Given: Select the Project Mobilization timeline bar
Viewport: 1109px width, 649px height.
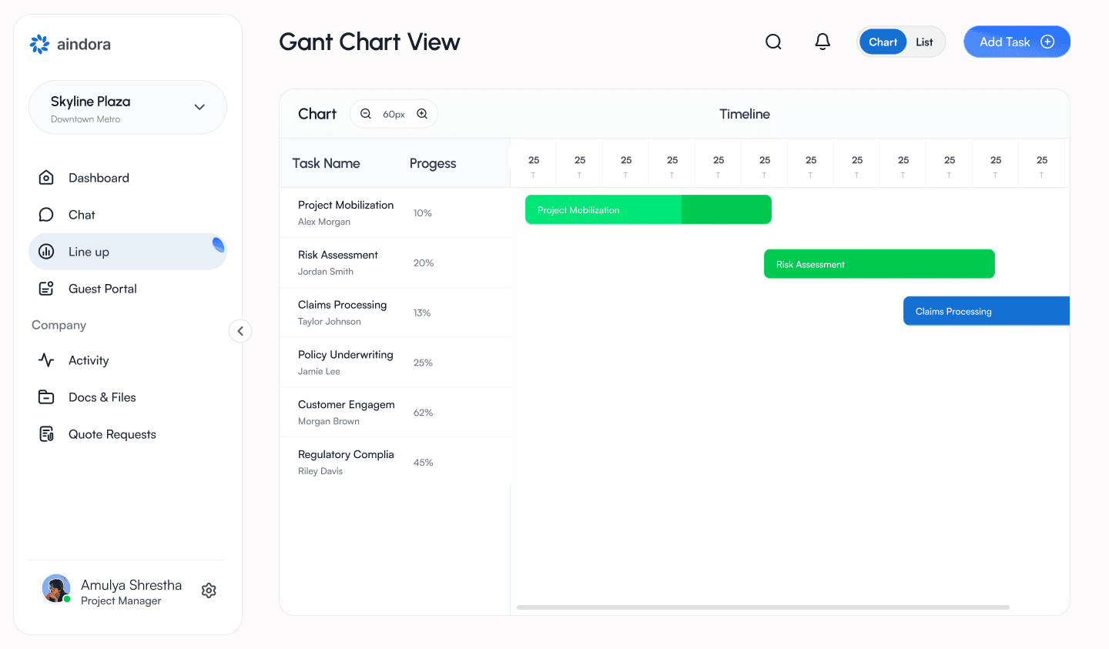Looking at the screenshot, I should 648,209.
